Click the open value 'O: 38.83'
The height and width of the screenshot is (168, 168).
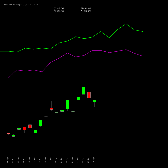[59, 11]
